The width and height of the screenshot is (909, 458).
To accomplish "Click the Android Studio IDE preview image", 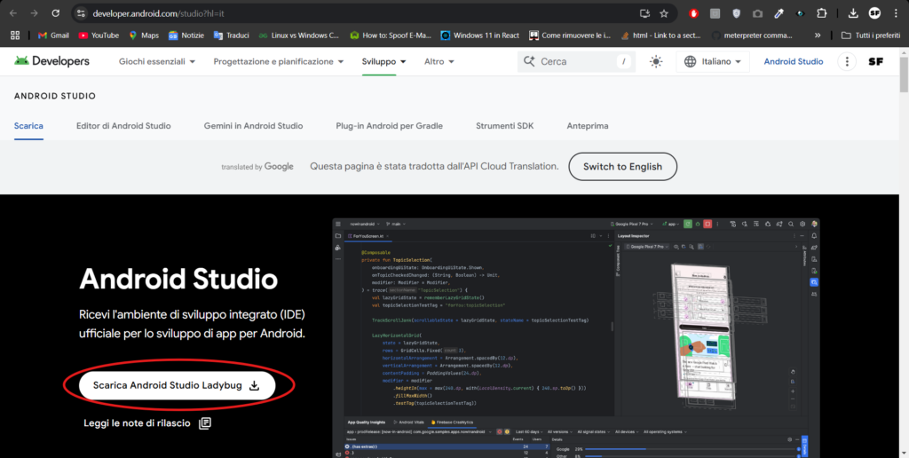I will (x=576, y=338).
